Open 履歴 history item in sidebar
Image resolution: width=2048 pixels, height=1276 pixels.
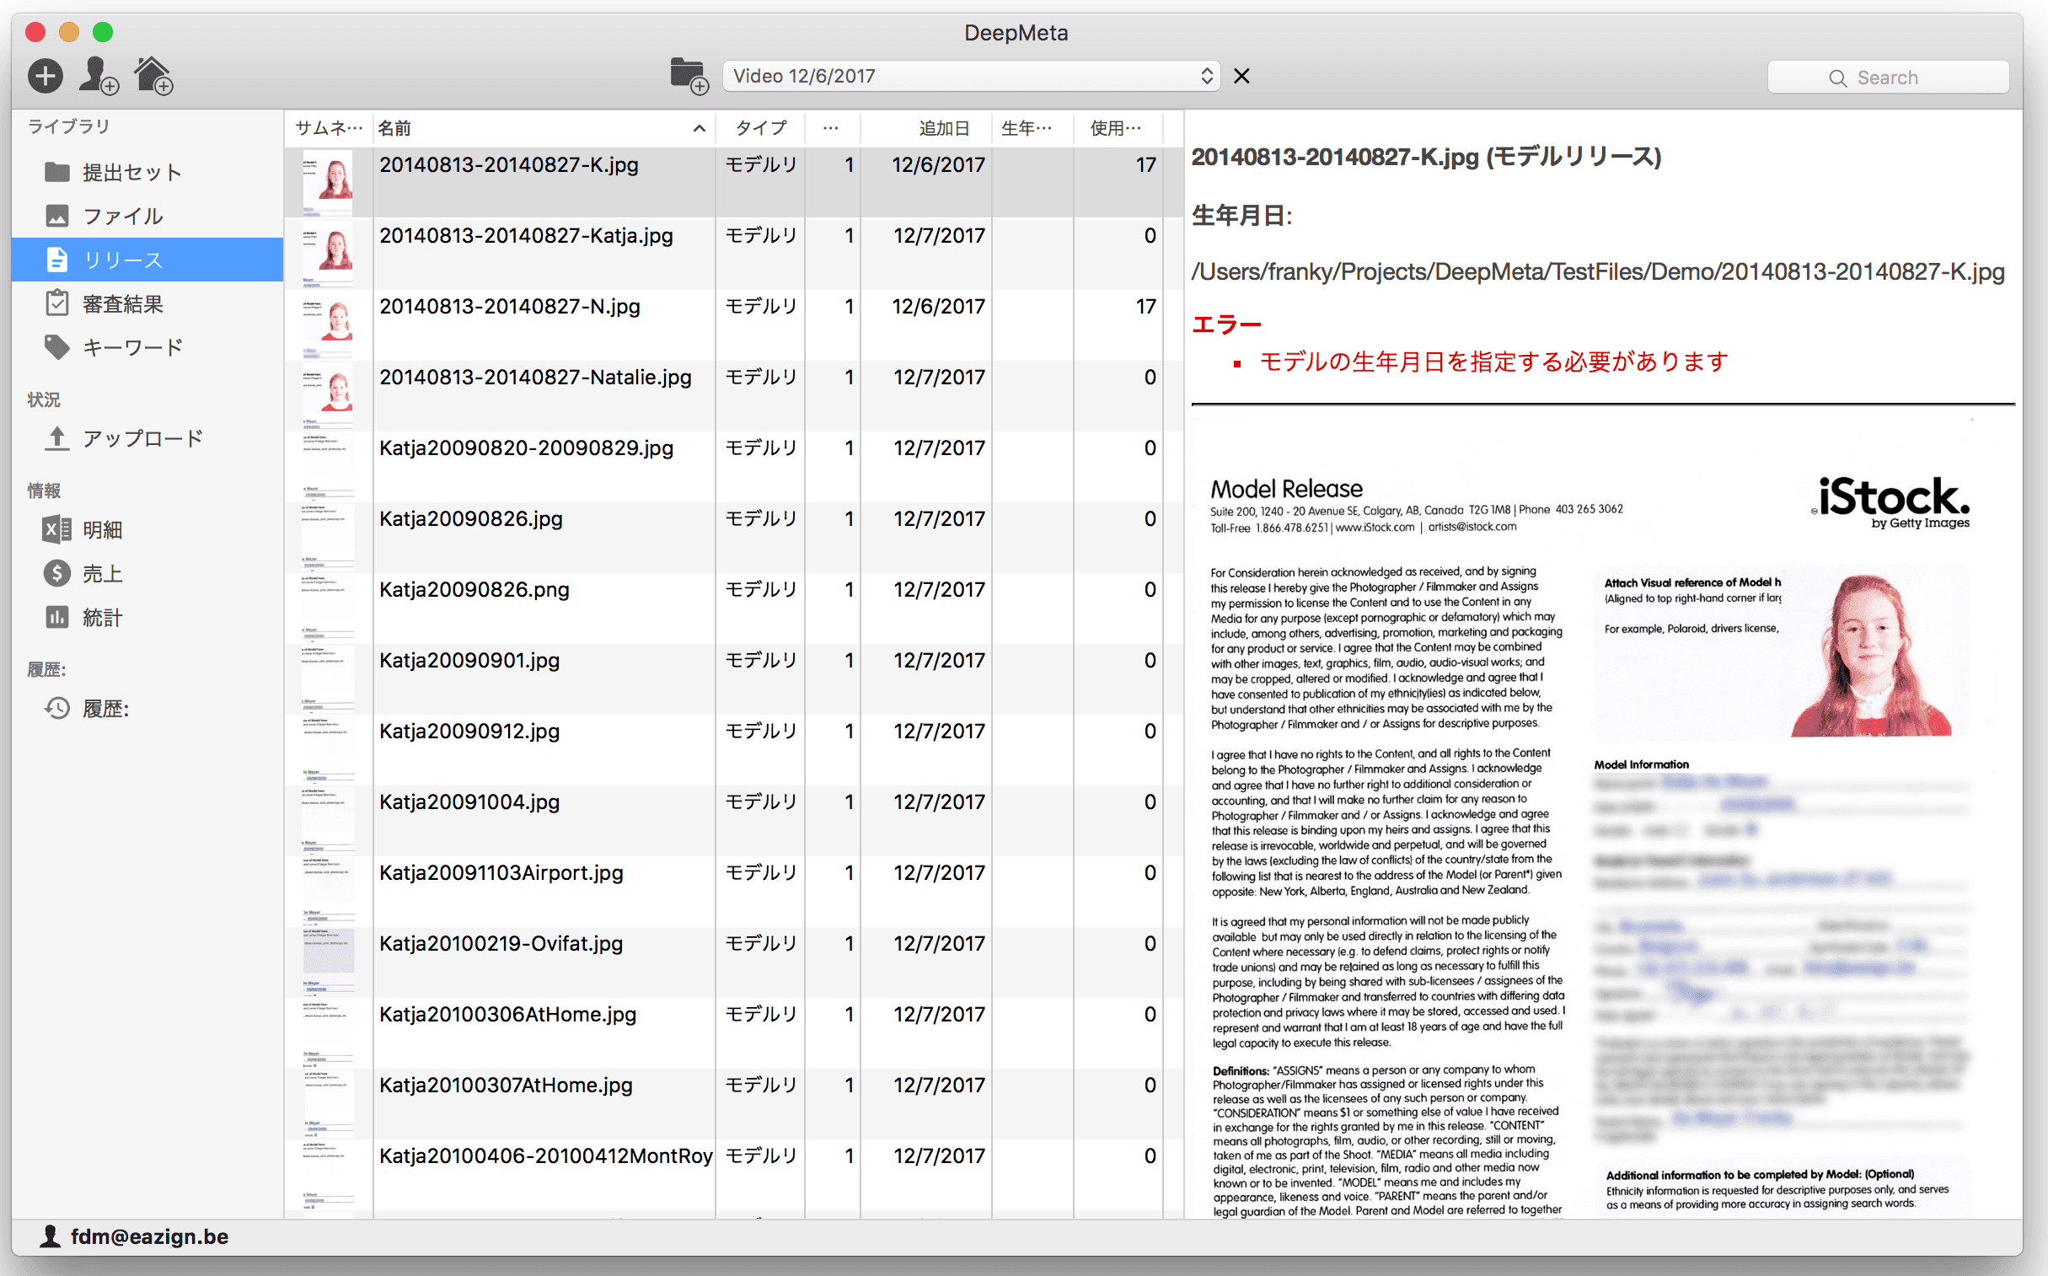pyautogui.click(x=147, y=709)
